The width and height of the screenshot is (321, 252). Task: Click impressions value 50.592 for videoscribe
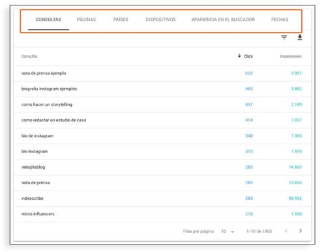(x=295, y=198)
